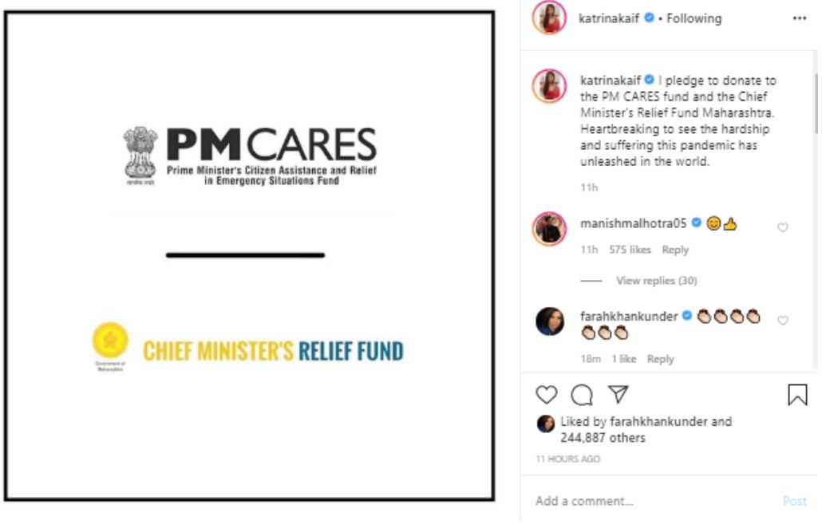
Task: Click the comments panel scrollbar
Action: 816,104
